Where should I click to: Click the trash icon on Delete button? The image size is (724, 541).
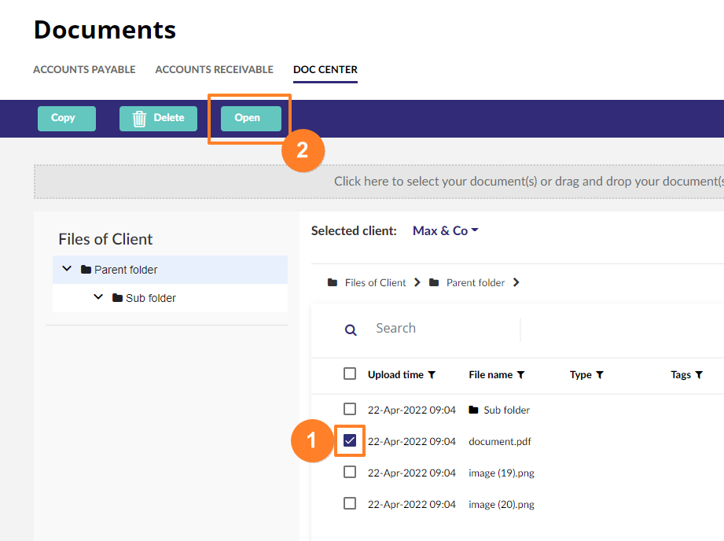coord(139,119)
